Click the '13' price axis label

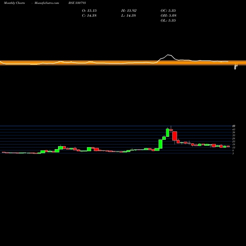[234, 148]
